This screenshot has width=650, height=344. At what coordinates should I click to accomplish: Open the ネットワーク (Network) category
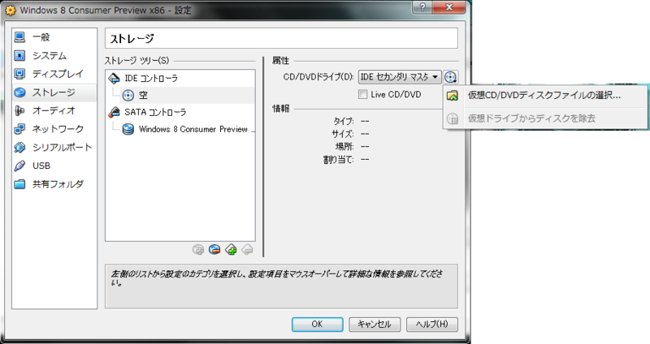[x=54, y=129]
